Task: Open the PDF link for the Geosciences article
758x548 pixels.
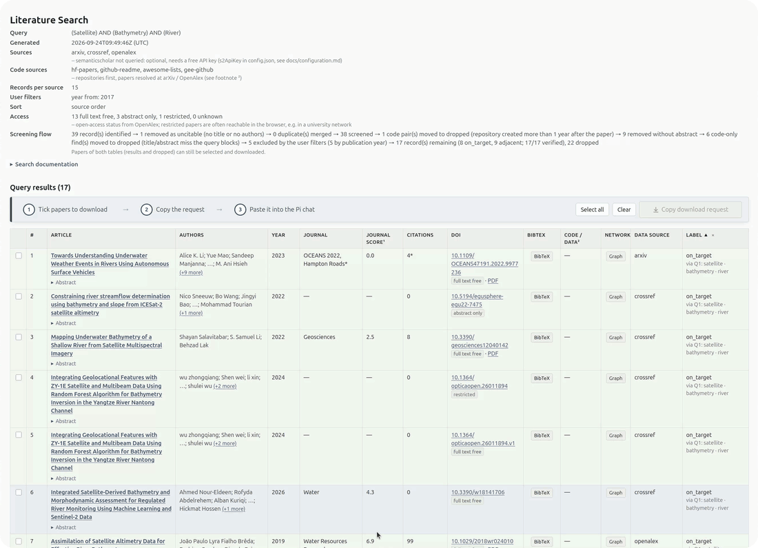Action: point(493,354)
